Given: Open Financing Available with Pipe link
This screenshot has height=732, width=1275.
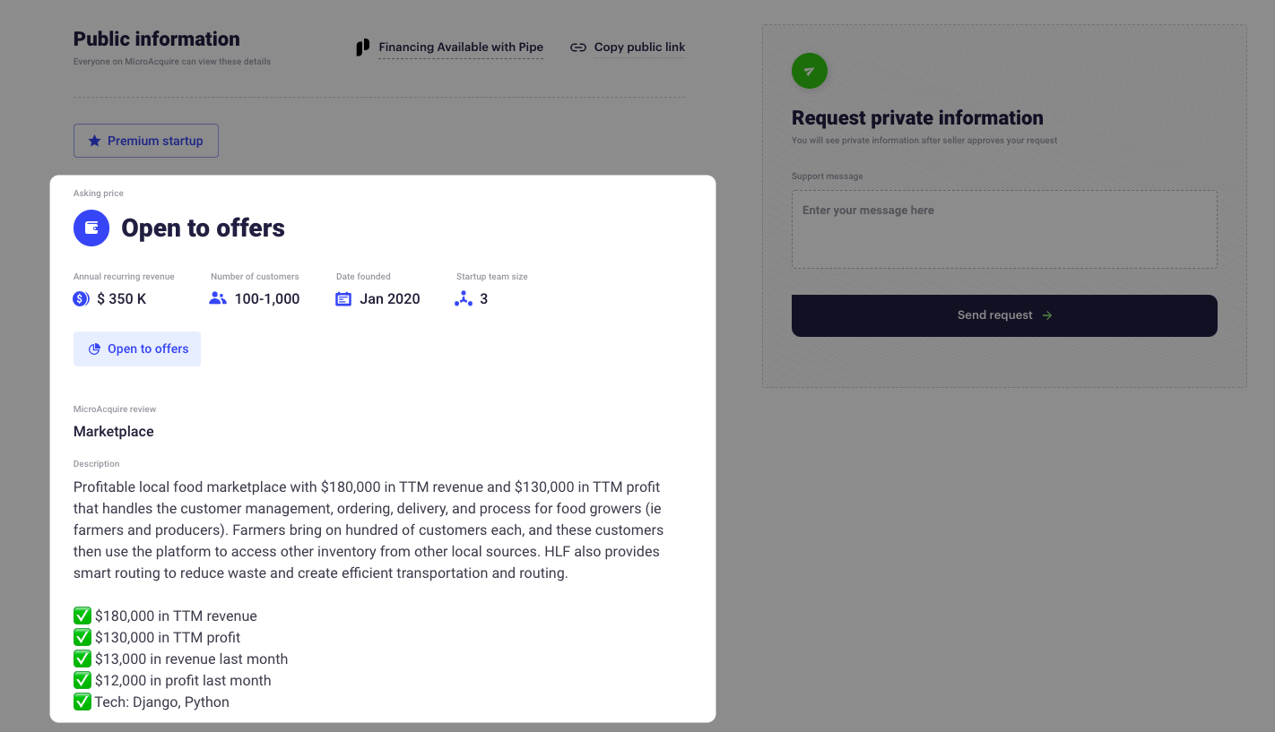Looking at the screenshot, I should (x=461, y=47).
